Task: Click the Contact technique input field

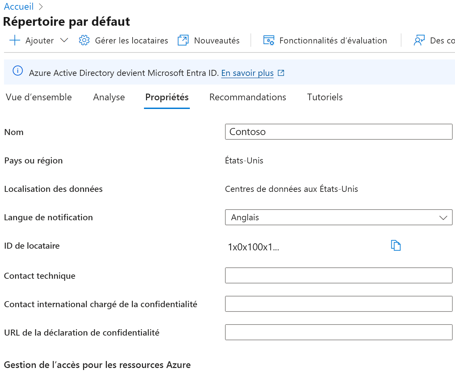Action: click(339, 275)
